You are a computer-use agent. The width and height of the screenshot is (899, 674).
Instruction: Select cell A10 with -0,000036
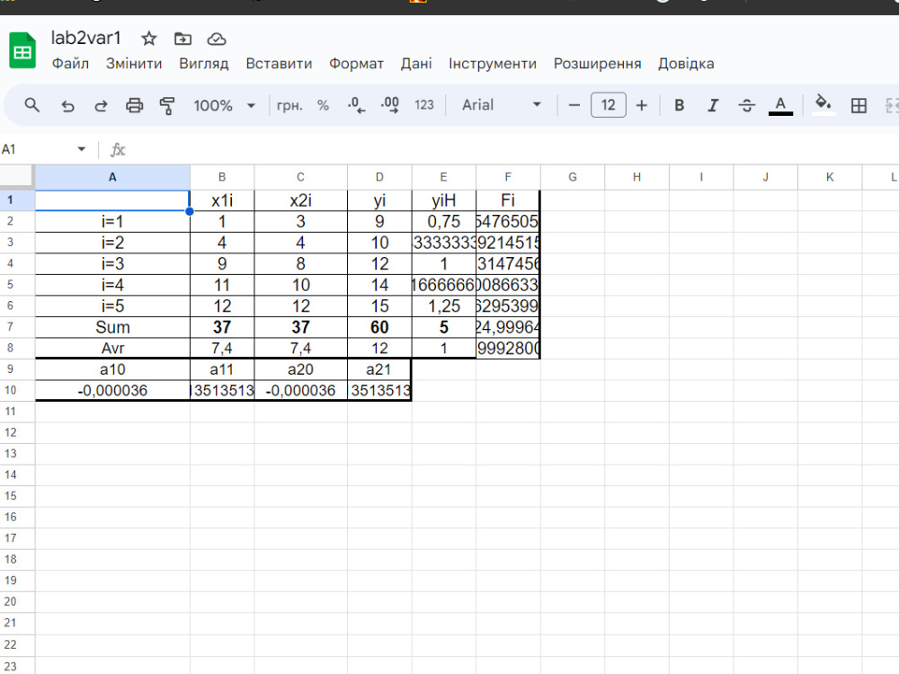coord(112,391)
